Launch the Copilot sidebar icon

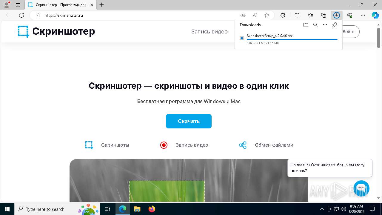[x=375, y=15]
